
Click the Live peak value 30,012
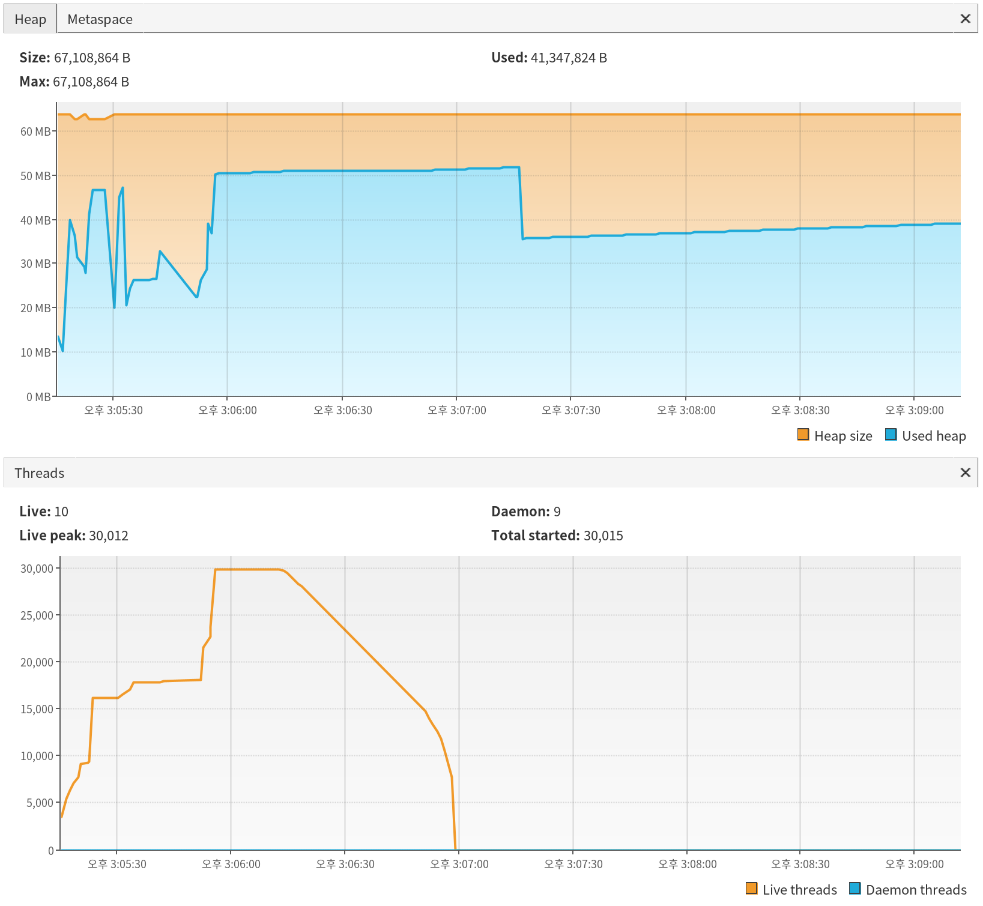point(109,536)
